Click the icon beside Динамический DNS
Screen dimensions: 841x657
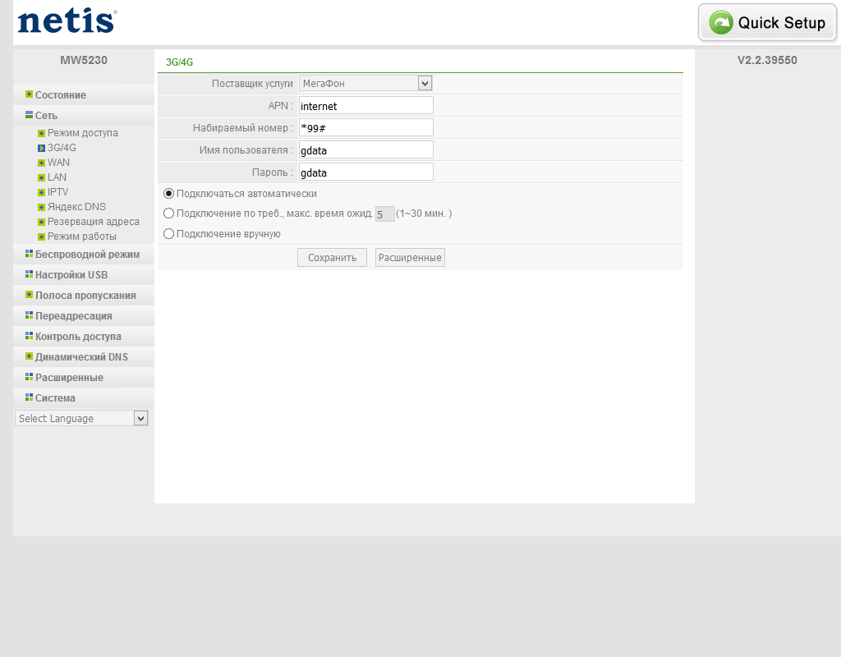(x=29, y=356)
